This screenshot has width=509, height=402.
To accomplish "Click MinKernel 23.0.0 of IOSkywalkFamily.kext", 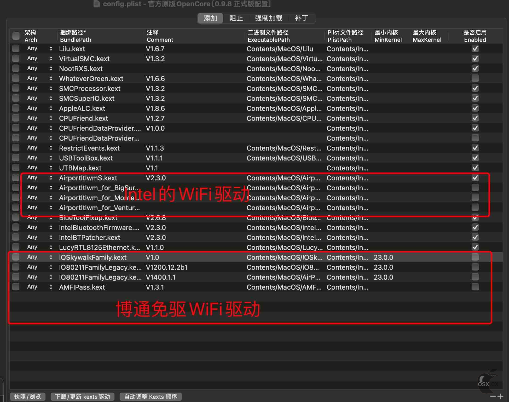I will pyautogui.click(x=383, y=257).
